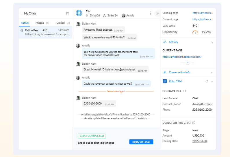Click Amelia's avatar above contact number question

coord(78,78)
